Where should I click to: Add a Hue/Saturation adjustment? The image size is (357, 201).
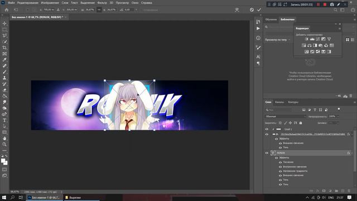pos(303,46)
